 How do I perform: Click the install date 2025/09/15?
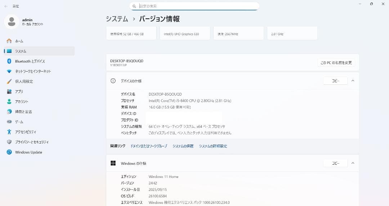[158, 189]
